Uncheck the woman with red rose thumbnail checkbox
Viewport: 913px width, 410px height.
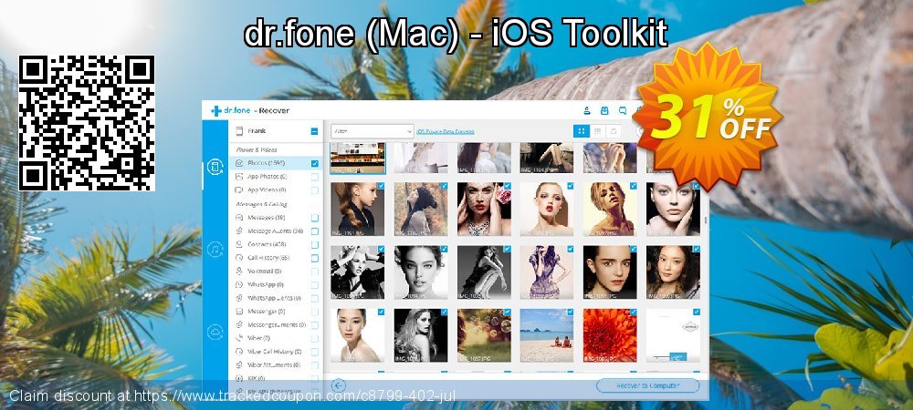[507, 186]
